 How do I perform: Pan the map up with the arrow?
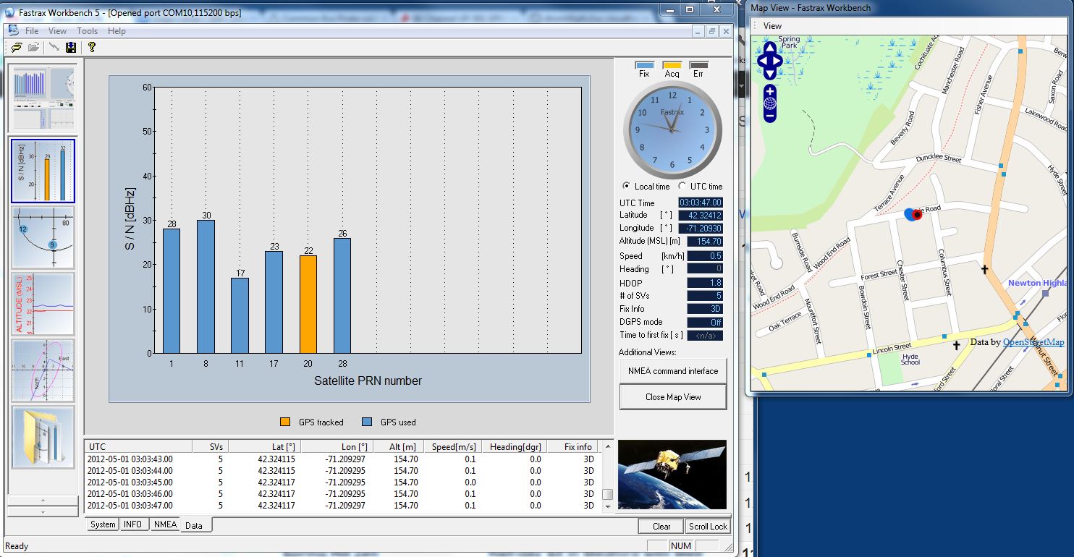tap(770, 48)
